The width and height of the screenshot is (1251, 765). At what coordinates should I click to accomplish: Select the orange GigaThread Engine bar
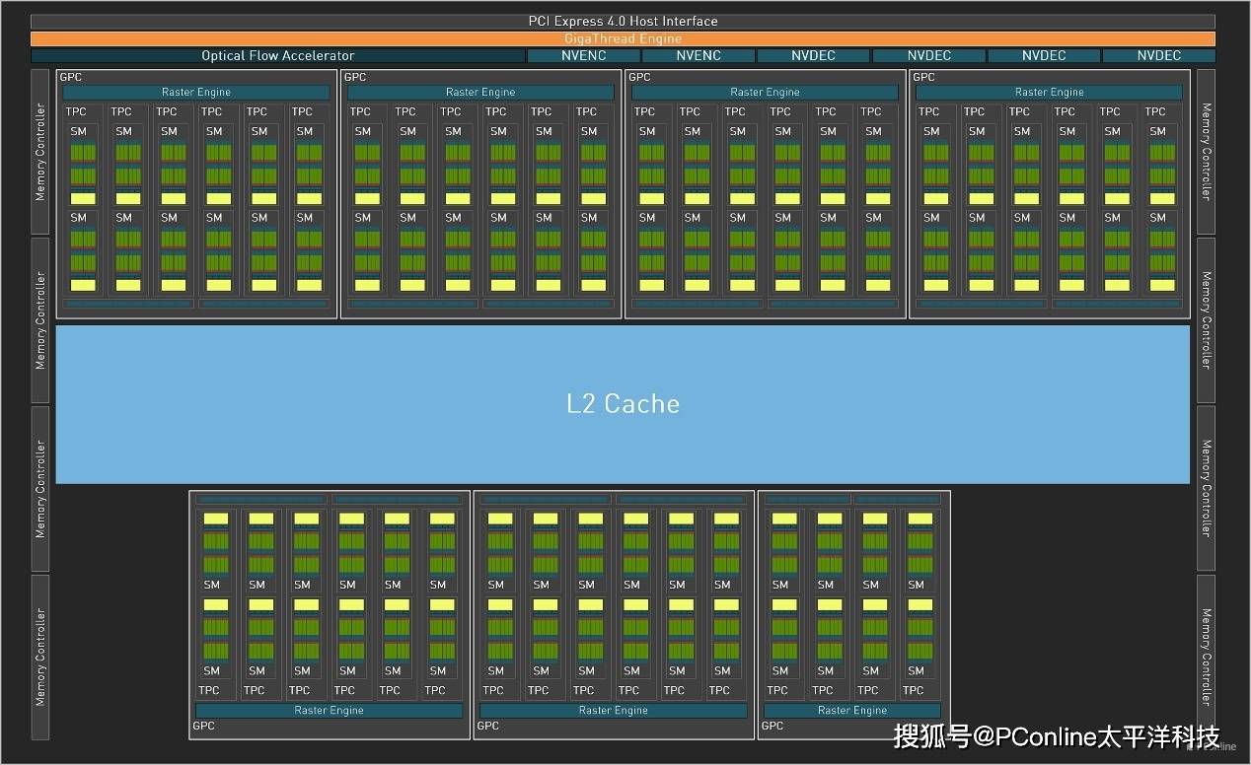(623, 38)
